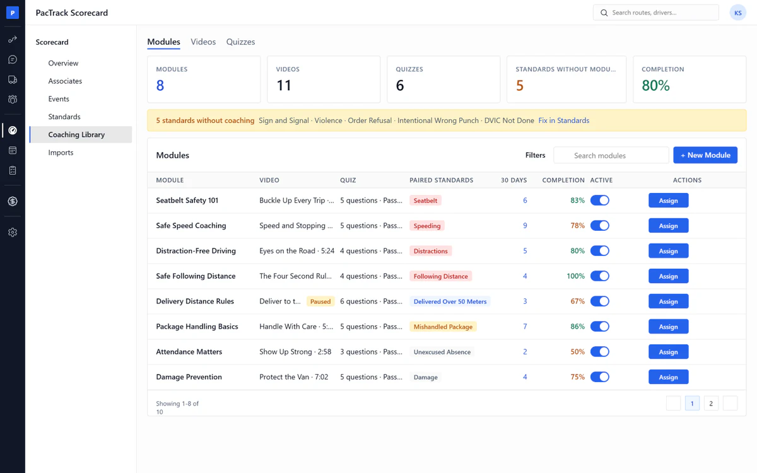Focus the Search routes, drivers field
The width and height of the screenshot is (757, 473).
[656, 13]
